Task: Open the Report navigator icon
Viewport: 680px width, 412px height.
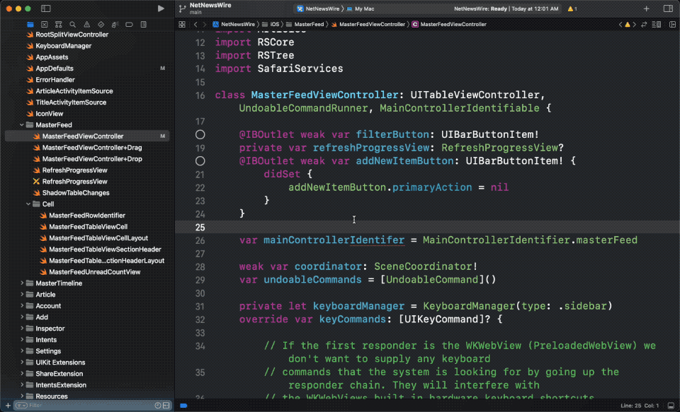Action: (144, 24)
